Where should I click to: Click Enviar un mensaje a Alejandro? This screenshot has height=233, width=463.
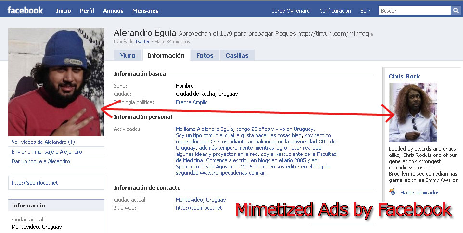tap(47, 152)
